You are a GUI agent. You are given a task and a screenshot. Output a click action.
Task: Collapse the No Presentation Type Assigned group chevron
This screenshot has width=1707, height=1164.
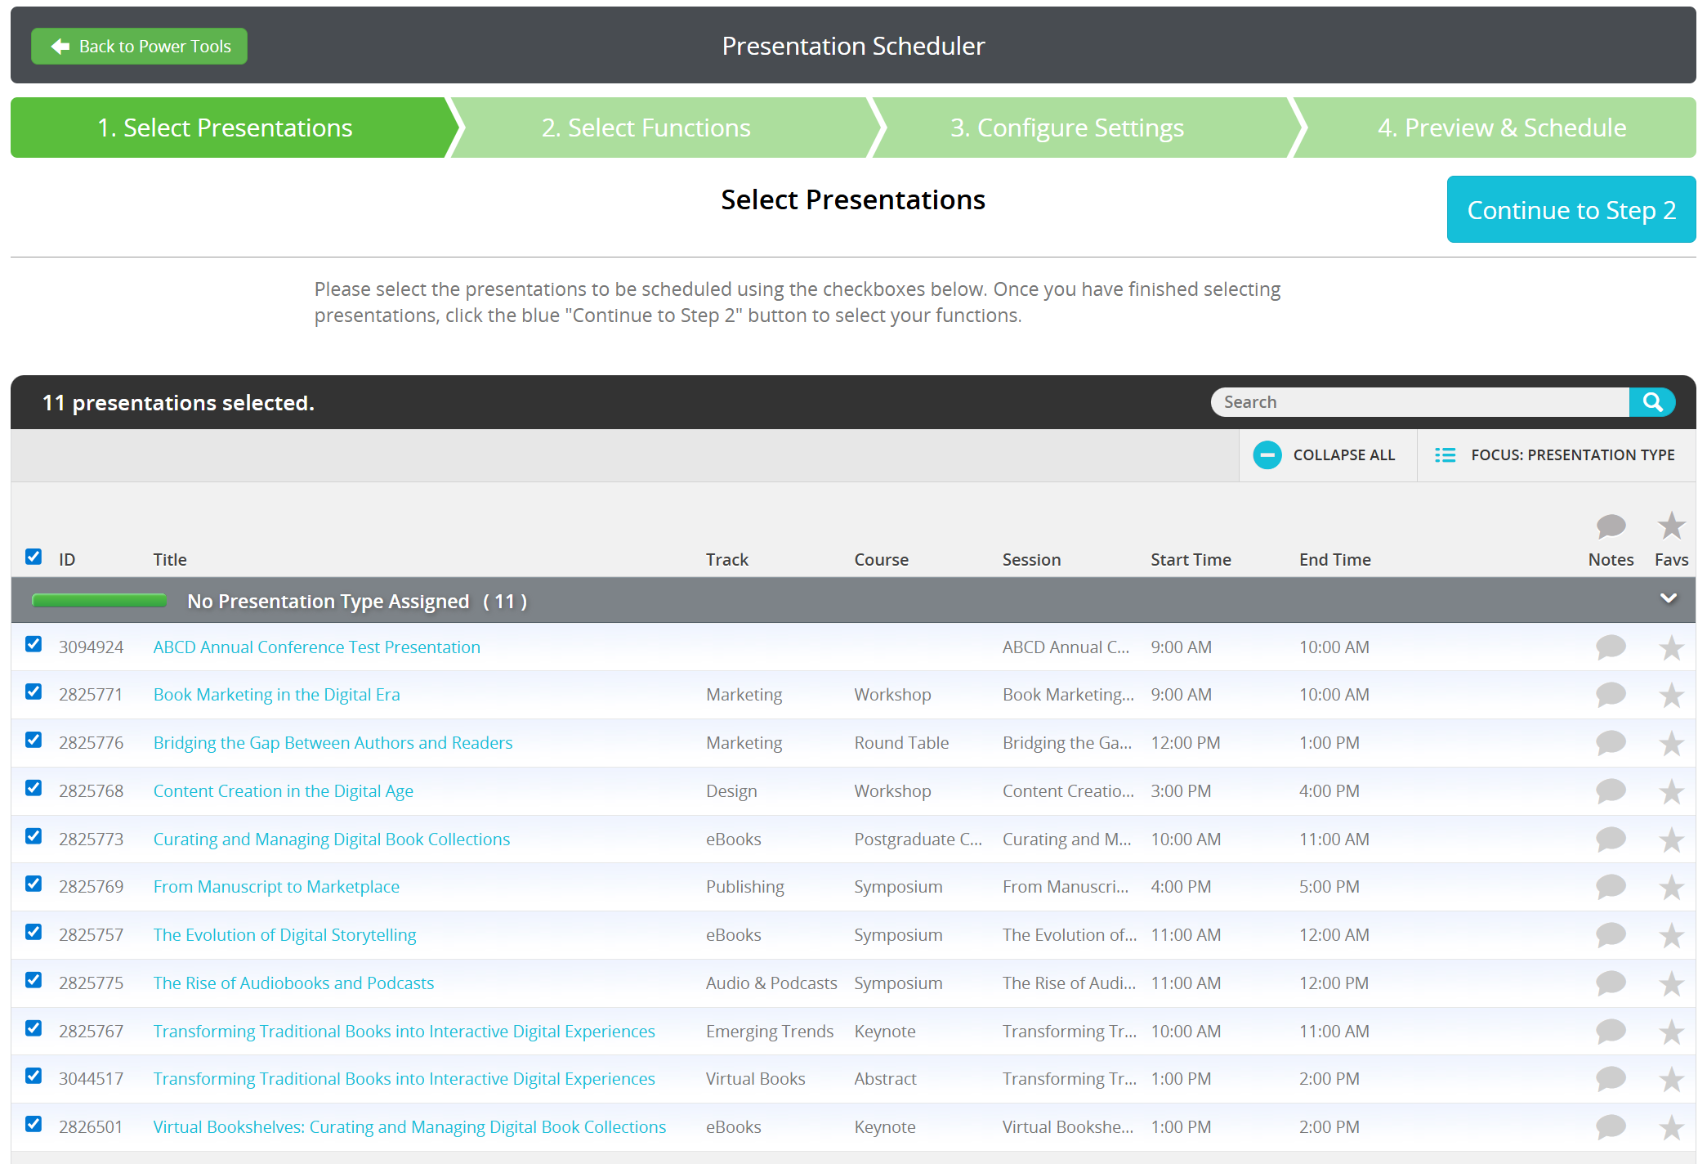pyautogui.click(x=1668, y=599)
